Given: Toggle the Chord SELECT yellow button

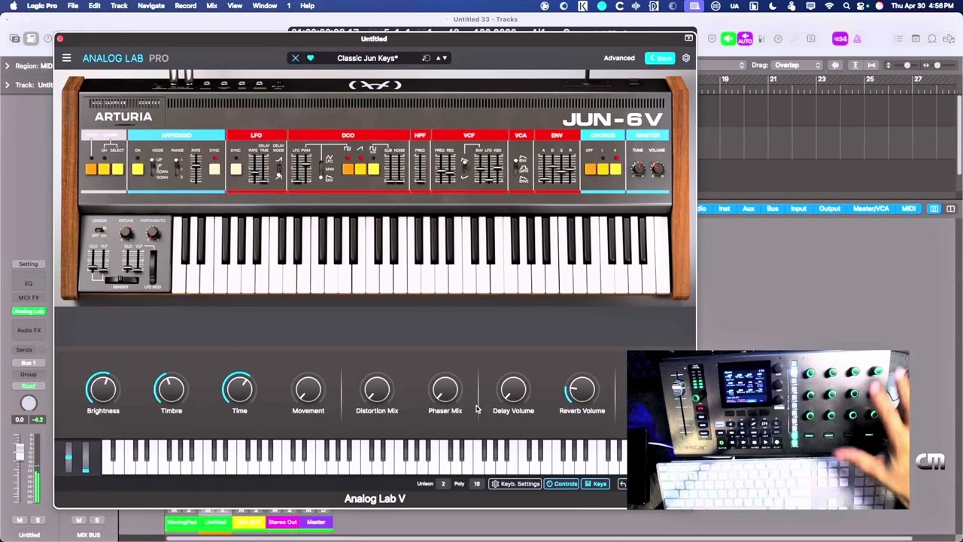Looking at the screenshot, I should [117, 169].
